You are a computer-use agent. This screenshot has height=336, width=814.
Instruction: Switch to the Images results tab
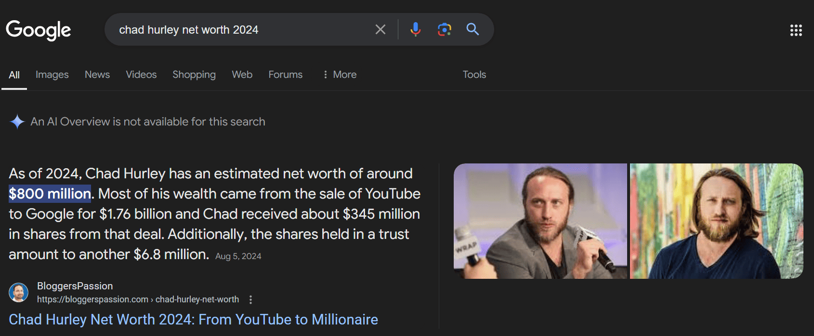point(52,75)
